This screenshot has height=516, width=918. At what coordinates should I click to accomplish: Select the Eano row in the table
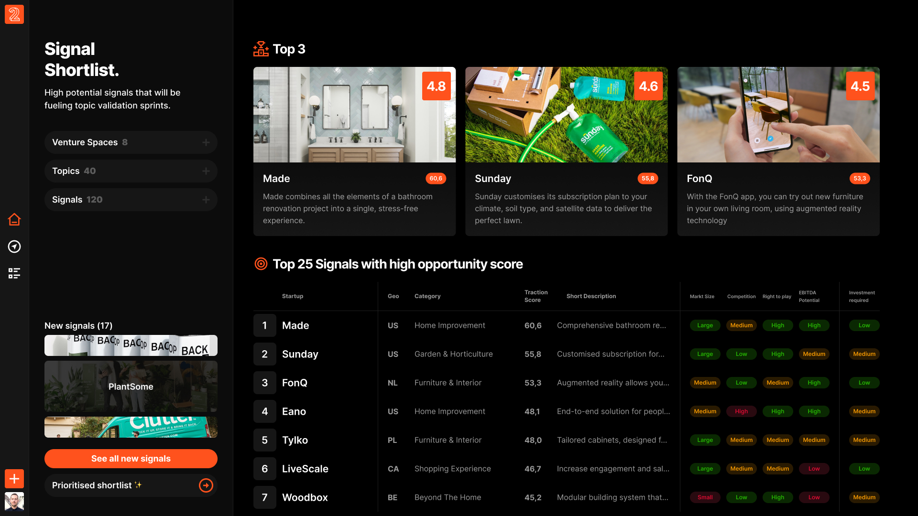(566, 411)
